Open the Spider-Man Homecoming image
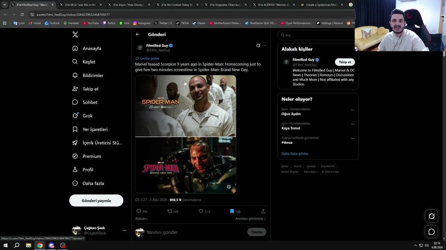The width and height of the screenshot is (446, 250). click(186, 106)
